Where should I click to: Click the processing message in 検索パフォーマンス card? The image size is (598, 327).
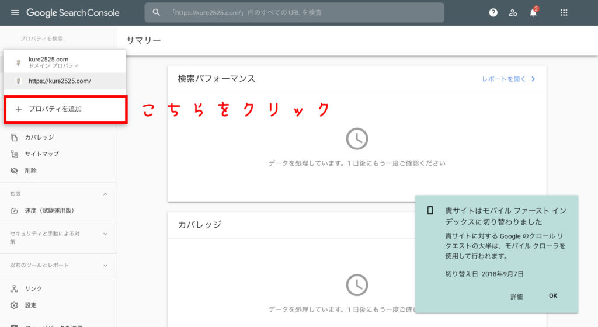pos(357,163)
